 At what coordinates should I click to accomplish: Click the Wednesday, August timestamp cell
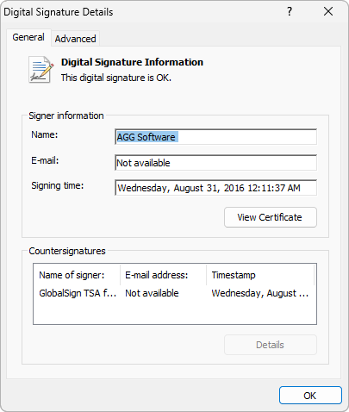point(260,293)
